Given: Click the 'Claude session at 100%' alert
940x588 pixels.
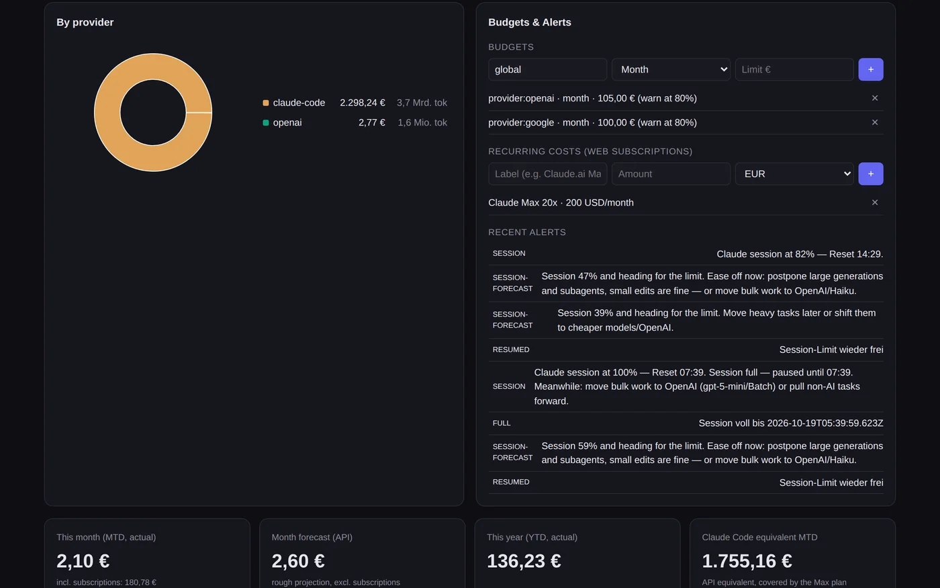Looking at the screenshot, I should coord(686,386).
